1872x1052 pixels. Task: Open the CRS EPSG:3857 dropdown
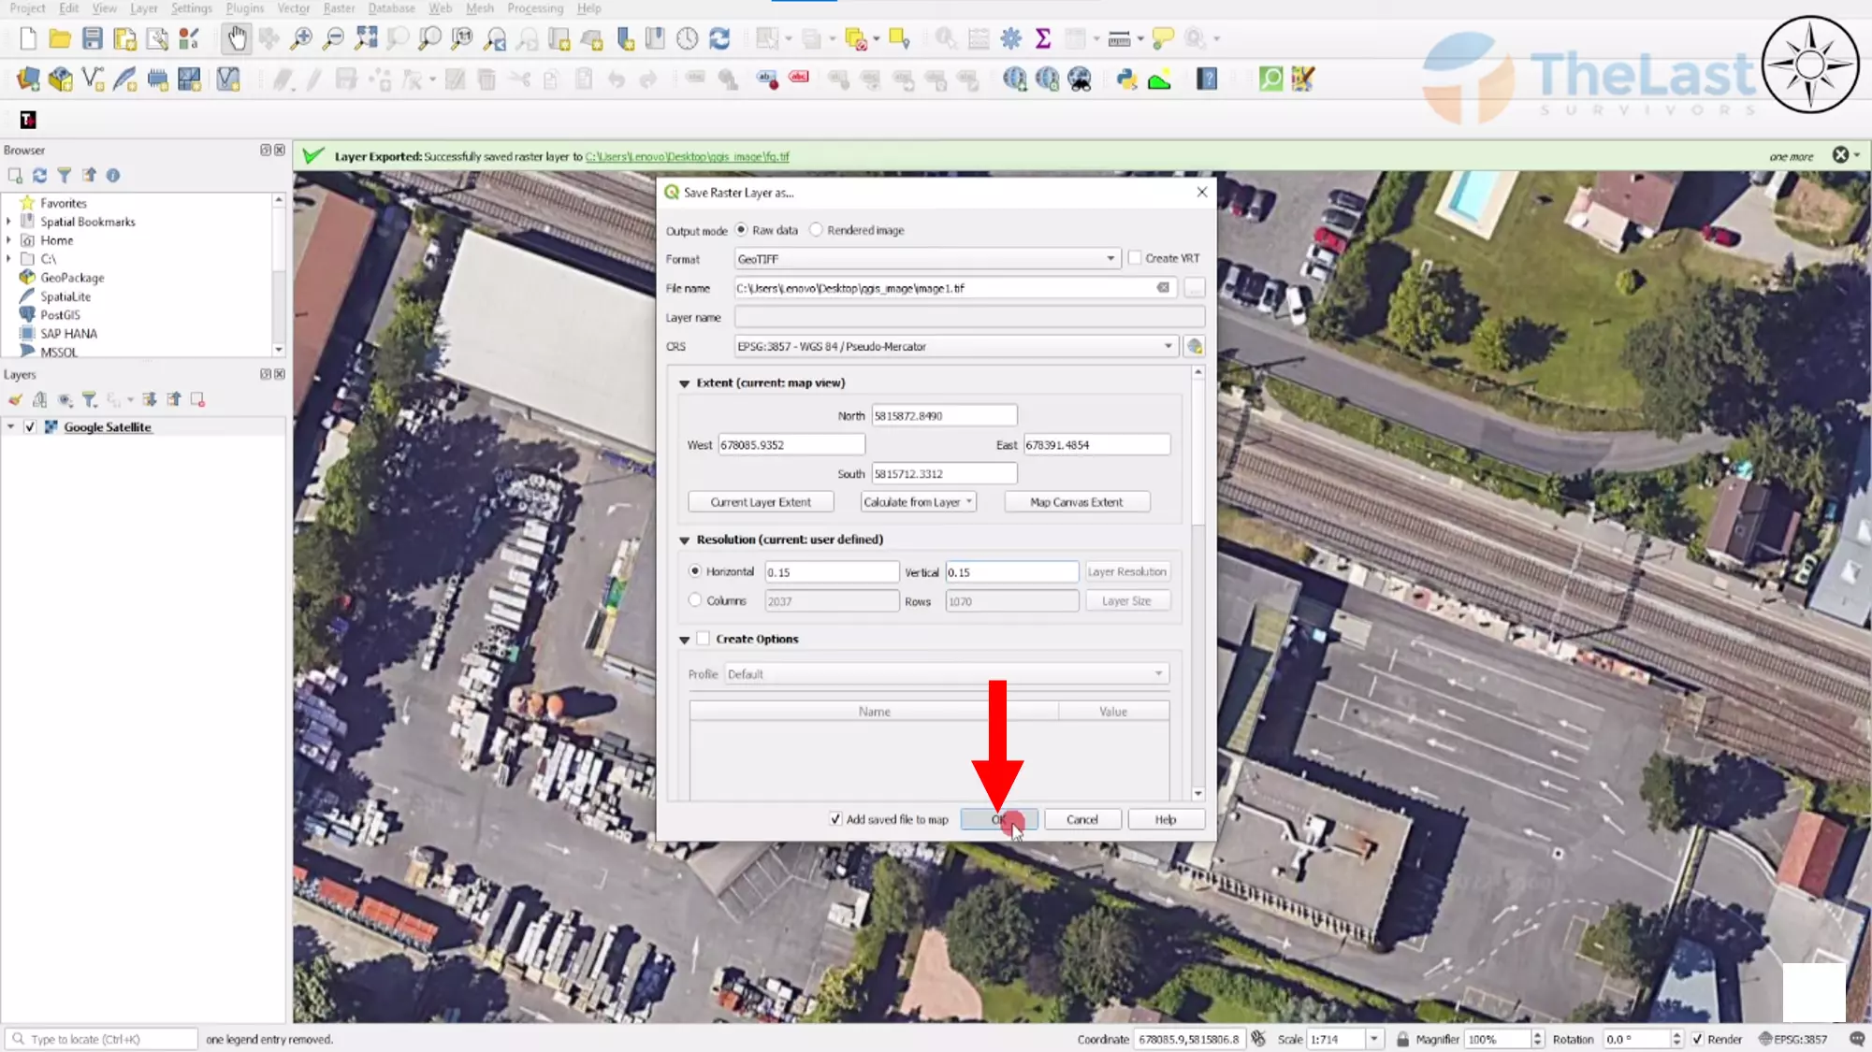pos(955,346)
